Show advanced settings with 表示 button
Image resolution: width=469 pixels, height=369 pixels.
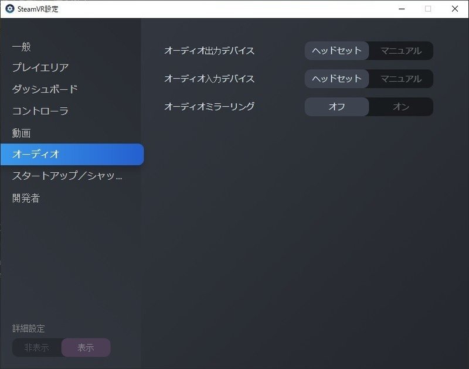86,347
